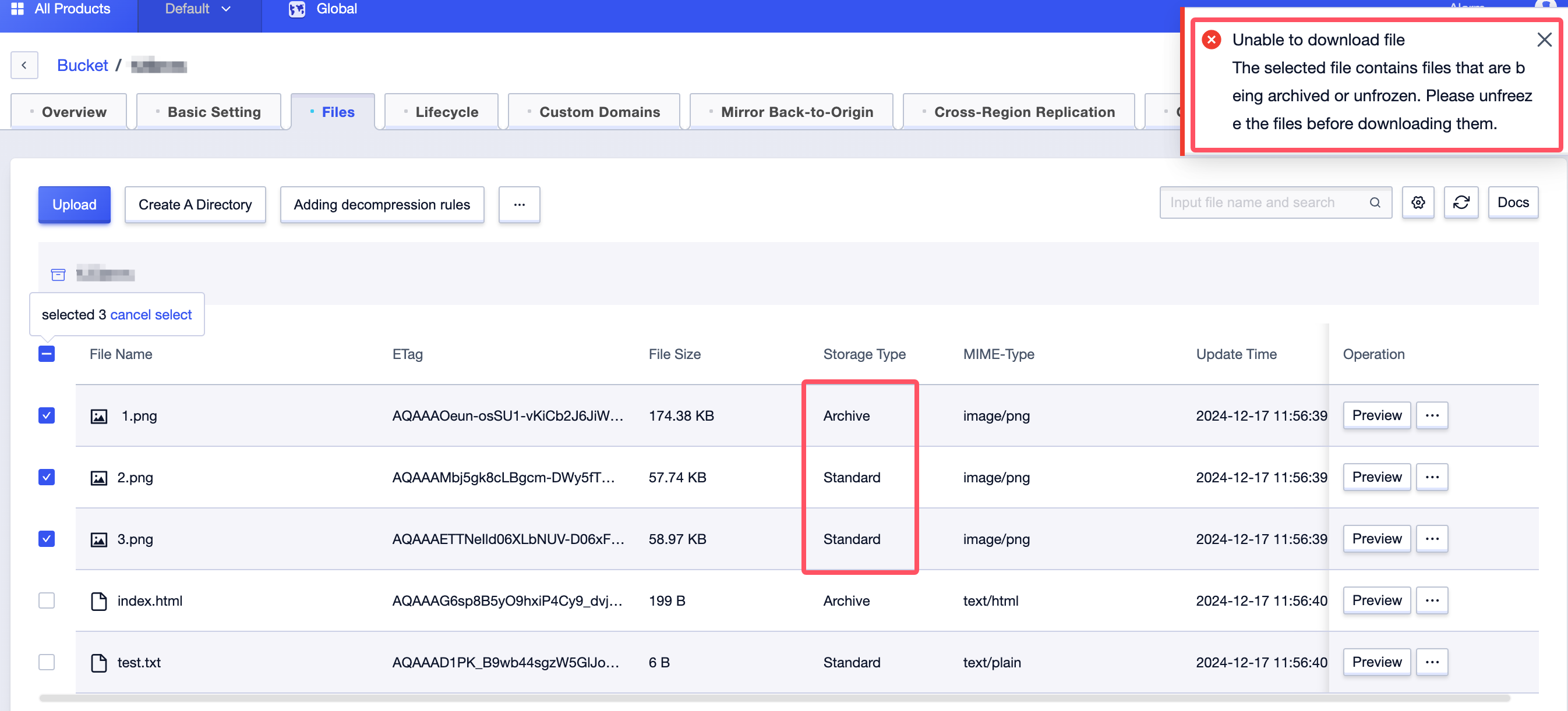Select the Files tab
Image resolution: width=1568 pixels, height=711 pixels.
[x=333, y=112]
